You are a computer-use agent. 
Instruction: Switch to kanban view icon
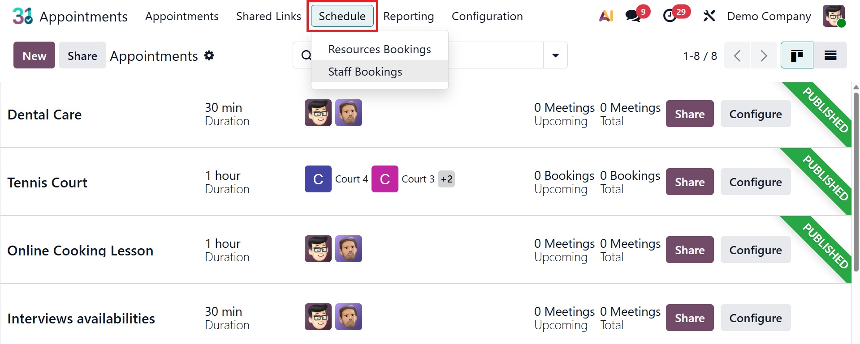796,55
